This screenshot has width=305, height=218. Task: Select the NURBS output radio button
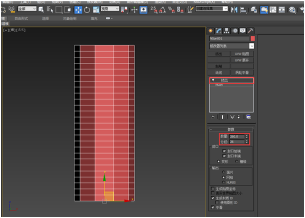point(223,182)
